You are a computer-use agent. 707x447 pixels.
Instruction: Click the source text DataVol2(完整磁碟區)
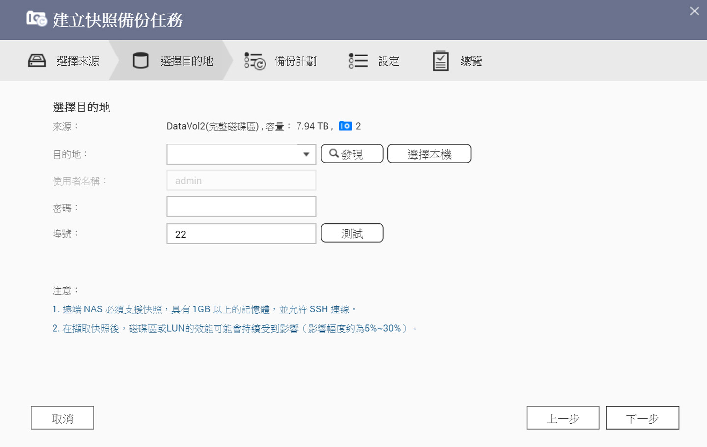pos(213,126)
